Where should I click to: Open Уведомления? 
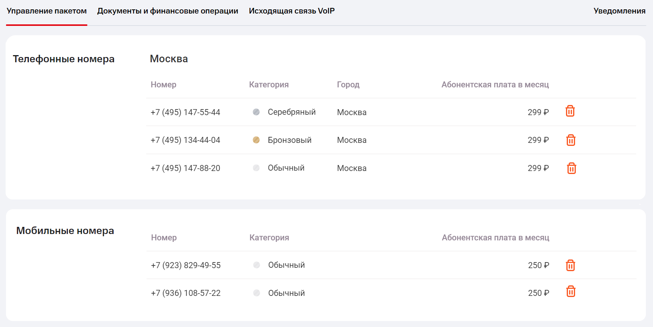619,11
